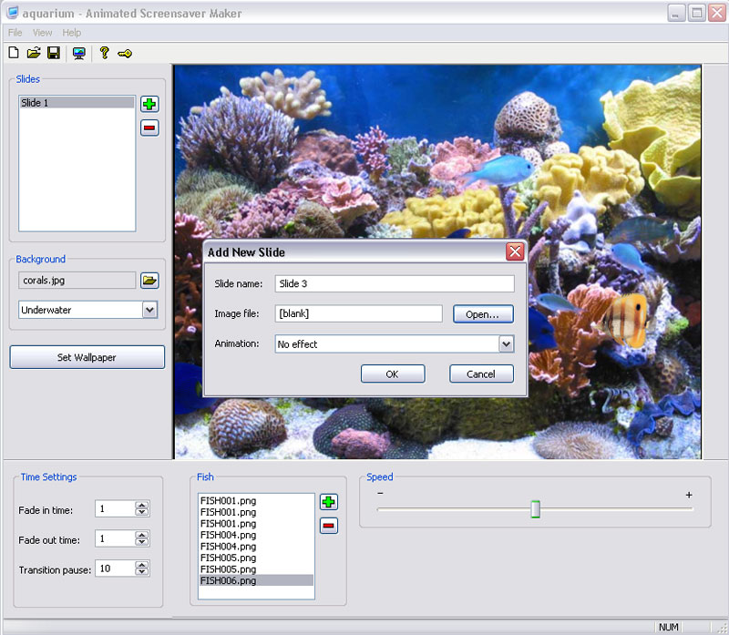Open the Animation No effect dropdown

click(507, 344)
